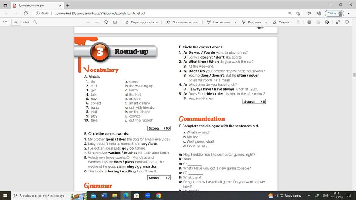Click the vertical scrollbar thumb
This screenshot has width=356, height=200.
354,75
